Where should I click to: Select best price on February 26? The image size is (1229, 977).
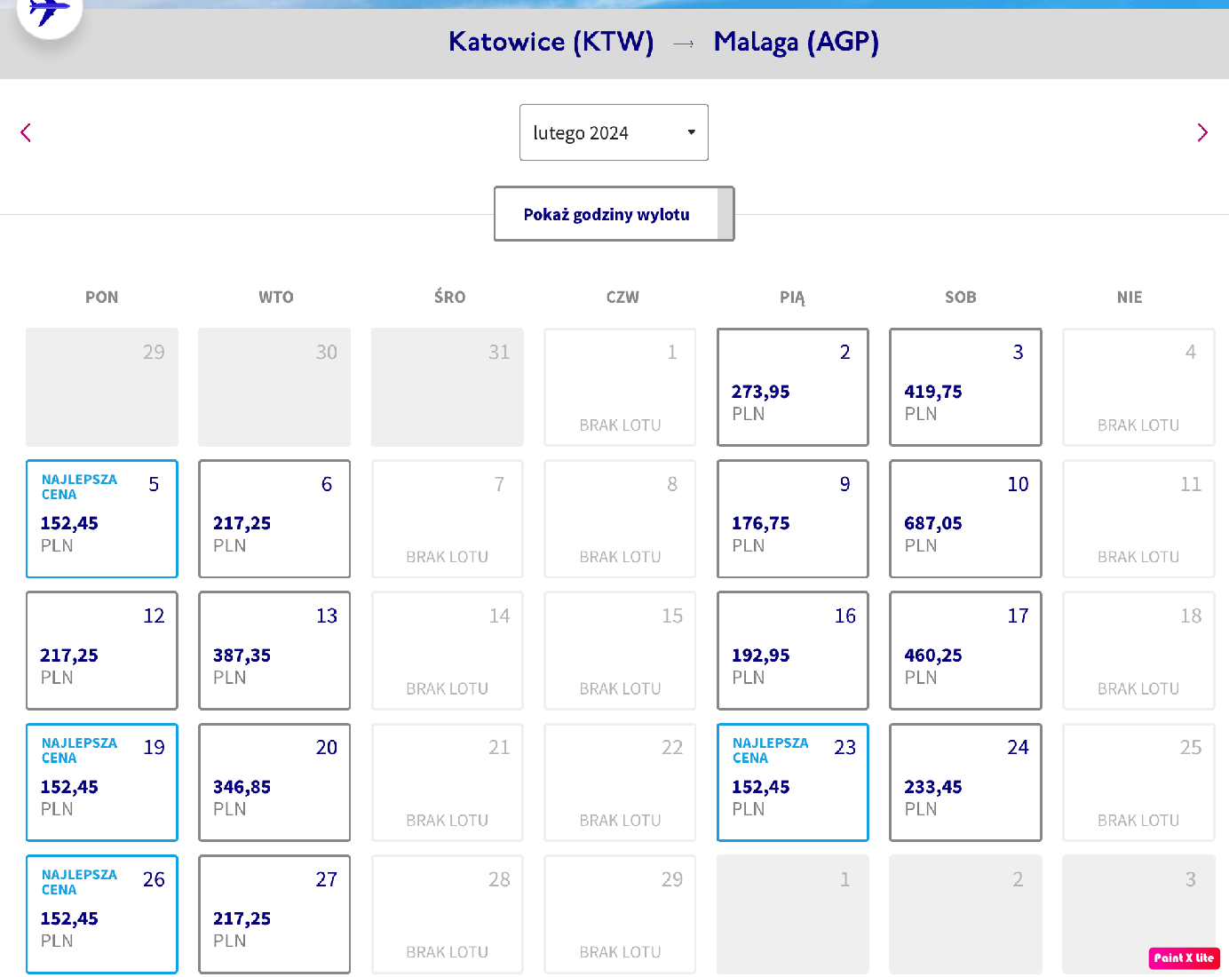[102, 914]
